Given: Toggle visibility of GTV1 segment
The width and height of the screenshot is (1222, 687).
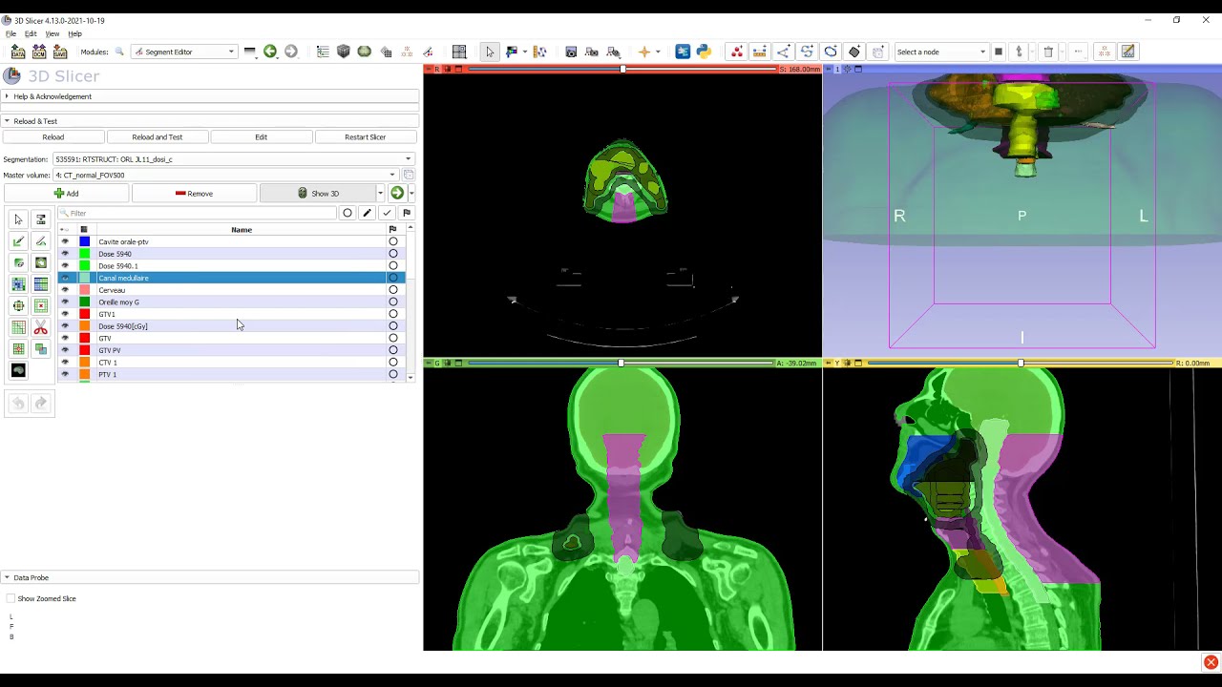Looking at the screenshot, I should point(65,314).
